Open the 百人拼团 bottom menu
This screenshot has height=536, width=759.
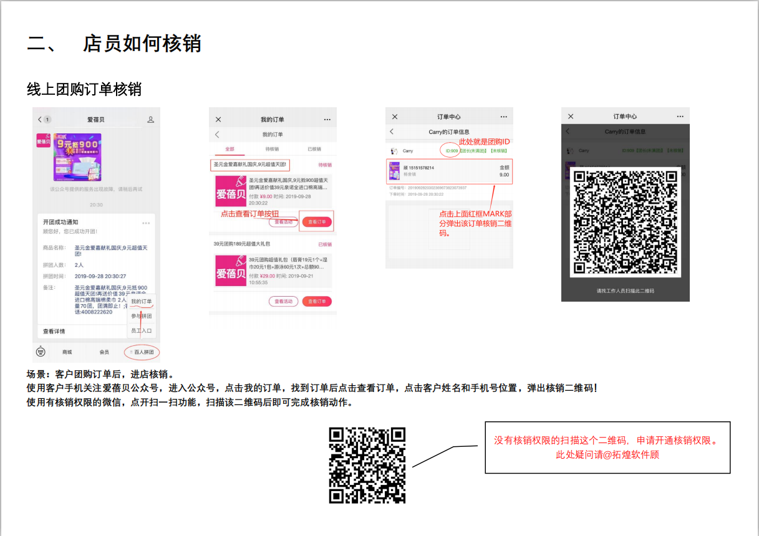click(142, 352)
